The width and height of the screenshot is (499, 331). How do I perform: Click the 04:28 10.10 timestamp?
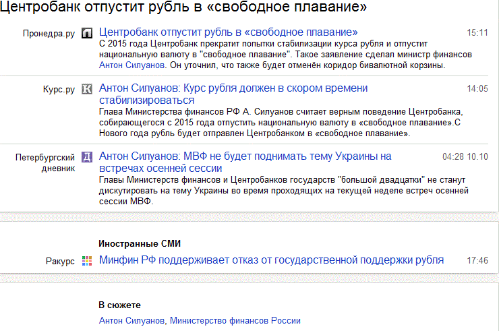(465, 156)
